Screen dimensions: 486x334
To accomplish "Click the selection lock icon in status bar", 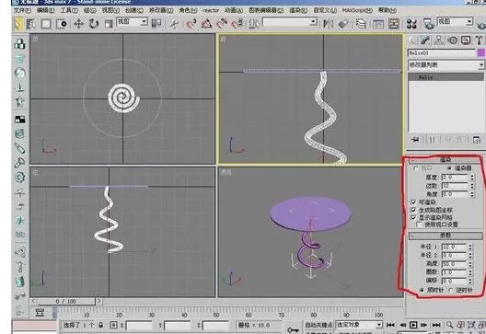I will [x=100, y=325].
